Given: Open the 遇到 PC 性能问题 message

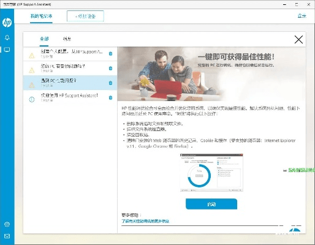Looking at the screenshot, I should click(70, 83).
